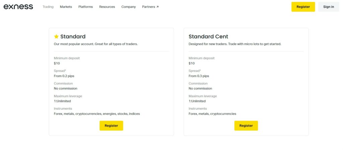Click the Spread footnote label in Standard card
This screenshot has width=343, height=153.
(60, 71)
